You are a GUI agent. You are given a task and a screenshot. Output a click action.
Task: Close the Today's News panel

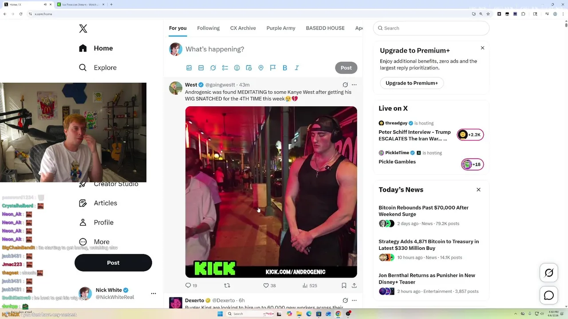(478, 190)
